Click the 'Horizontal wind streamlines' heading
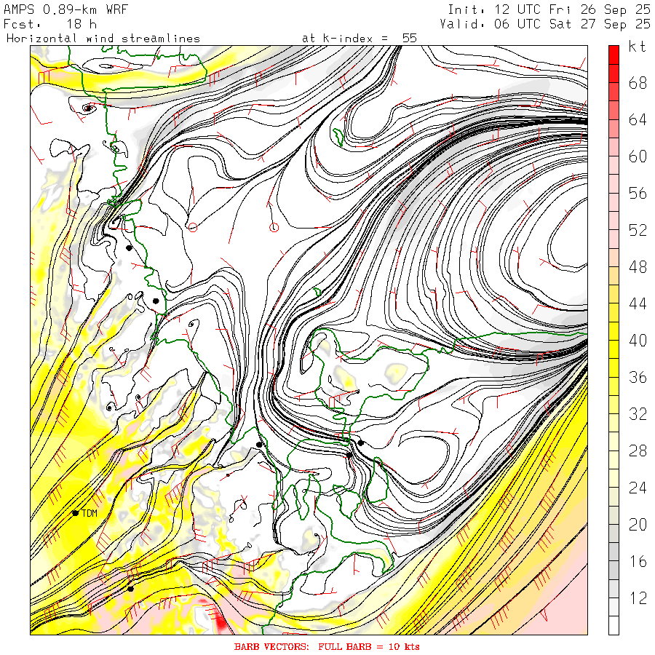Image resolution: width=655 pixels, height=655 pixels. (x=103, y=39)
